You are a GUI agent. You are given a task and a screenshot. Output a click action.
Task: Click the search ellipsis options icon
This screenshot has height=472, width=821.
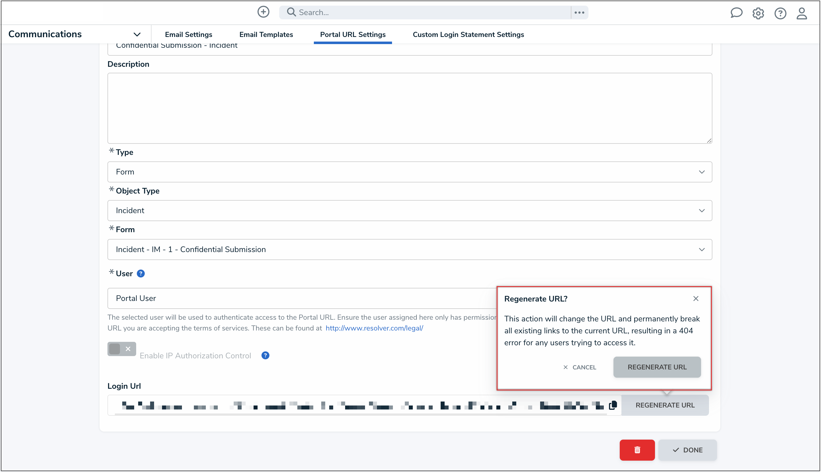tap(579, 13)
